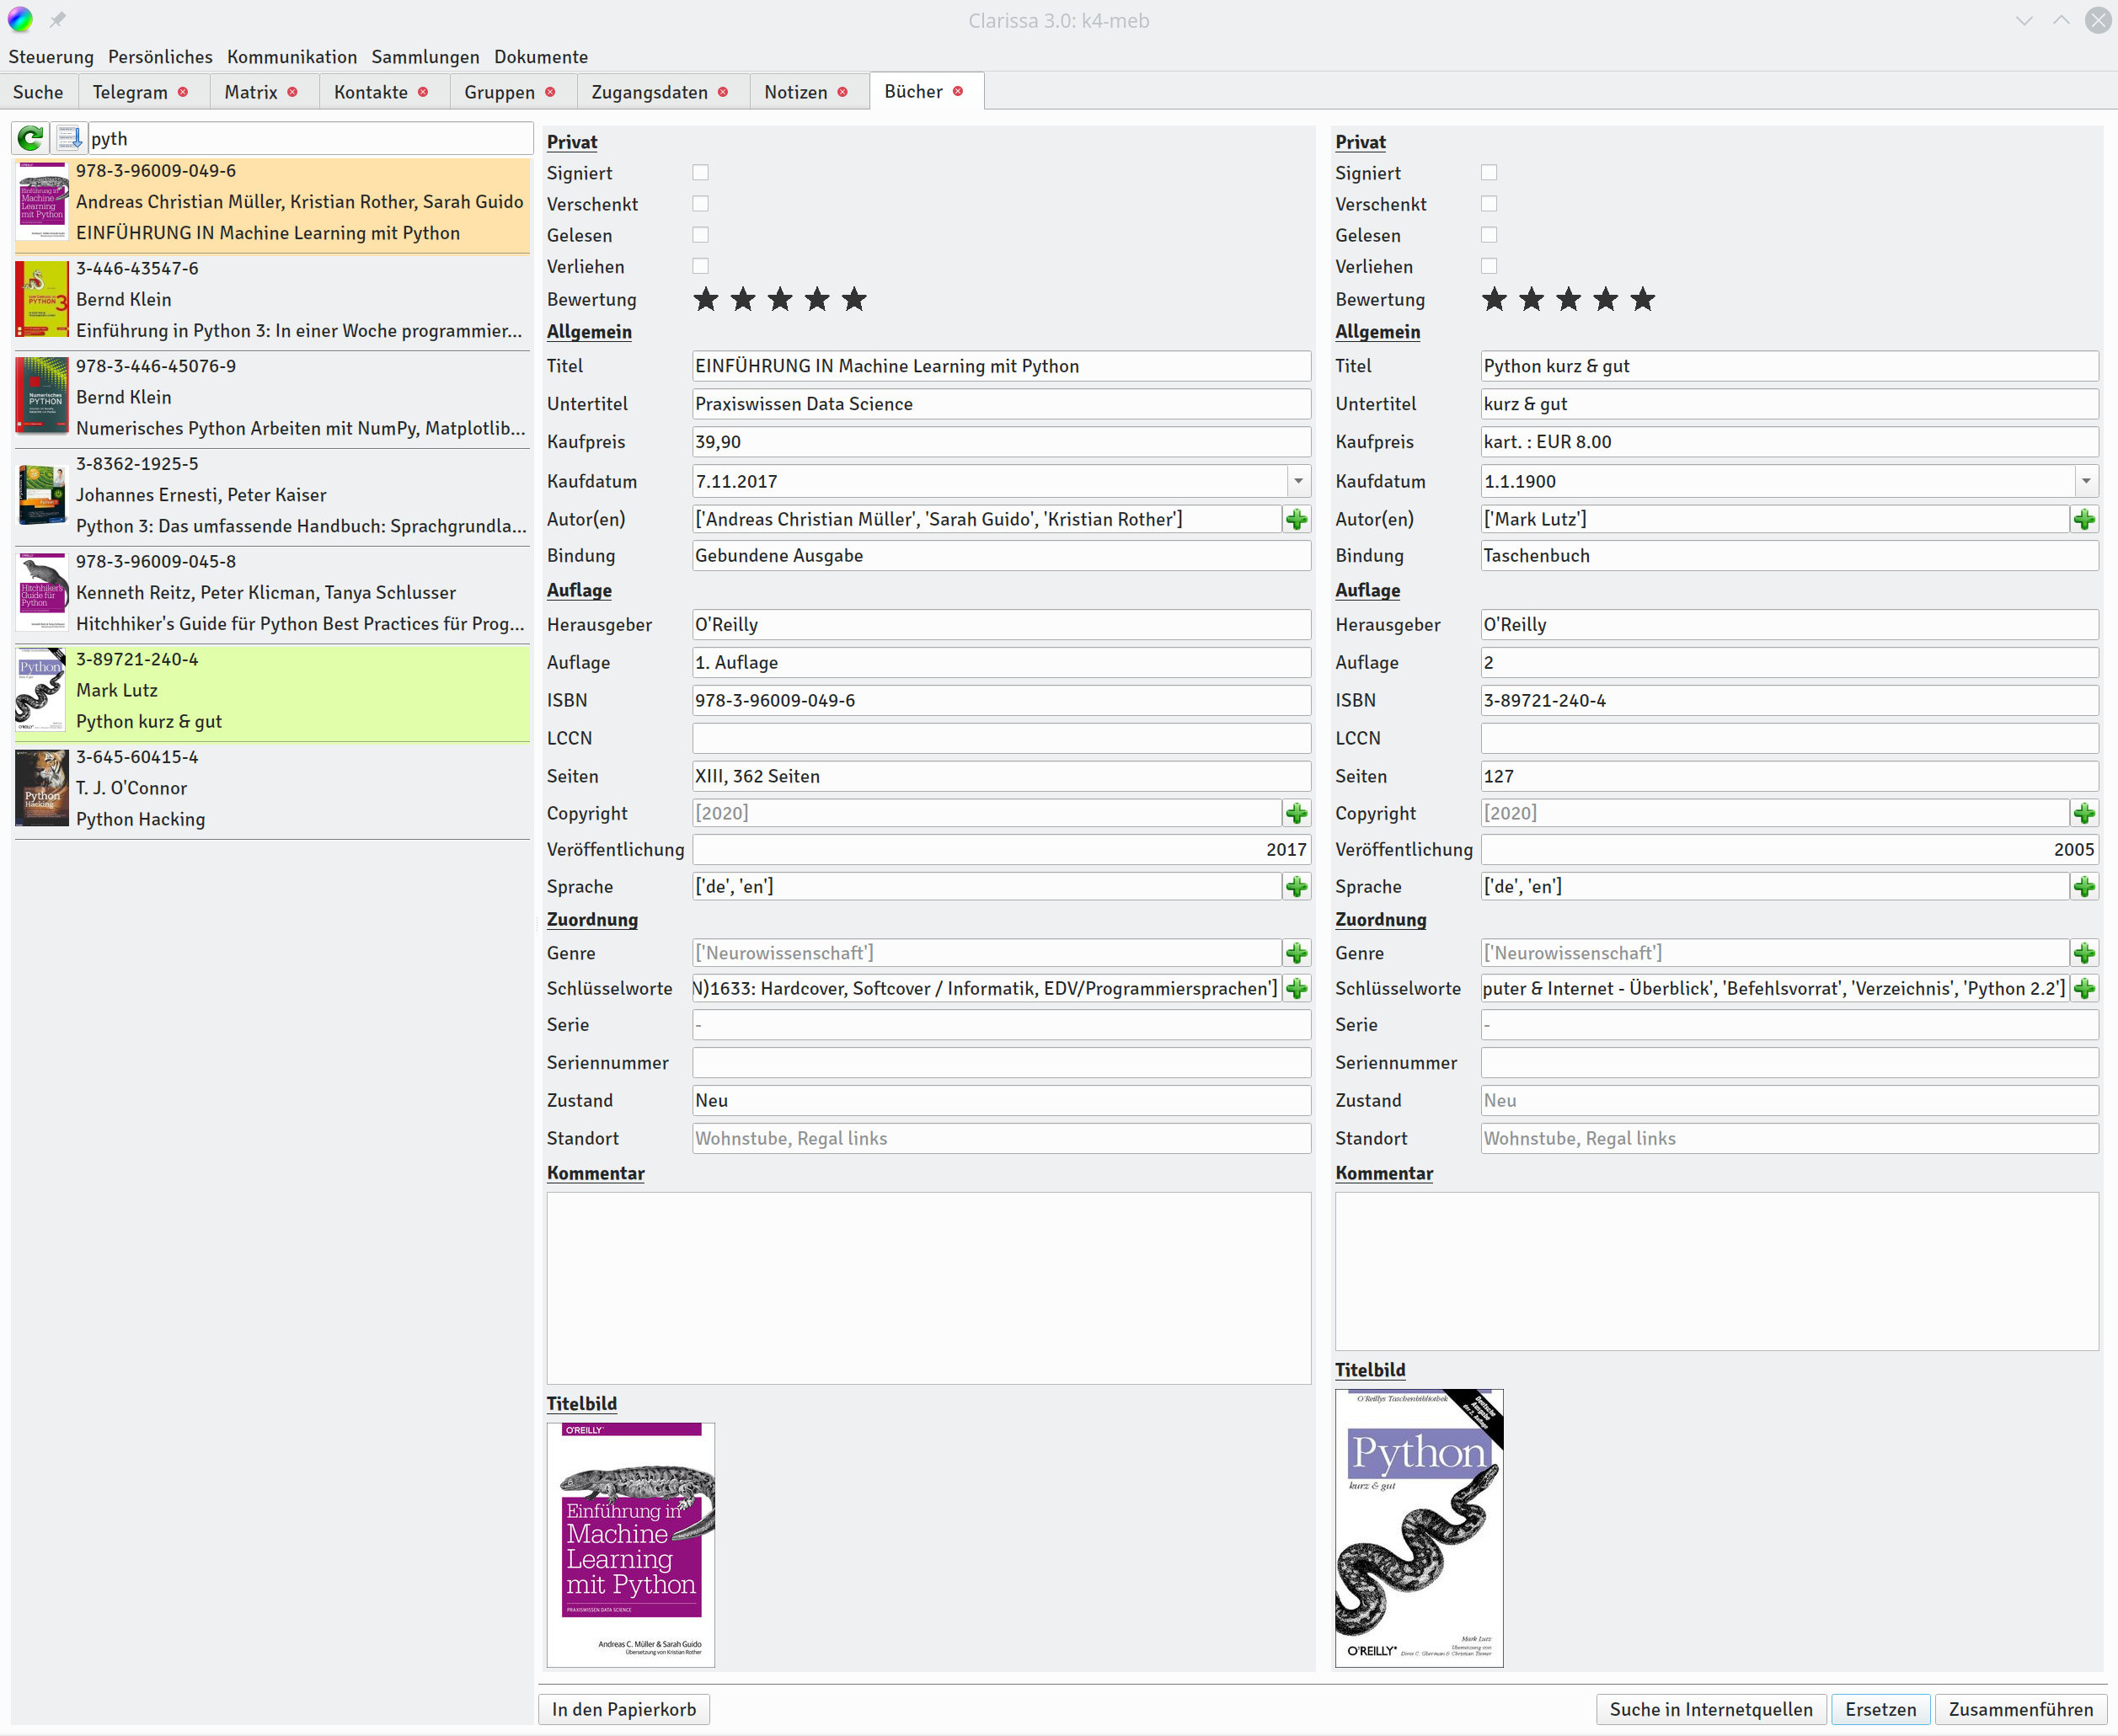Click the In den Papierkorb button
Screen dimensions: 2118x1736
pos(624,1709)
